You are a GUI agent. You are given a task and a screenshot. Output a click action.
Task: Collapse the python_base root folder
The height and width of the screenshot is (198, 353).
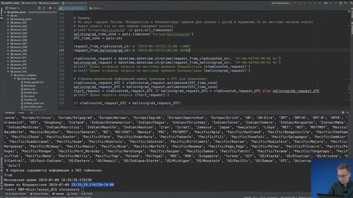click(x=5, y=12)
